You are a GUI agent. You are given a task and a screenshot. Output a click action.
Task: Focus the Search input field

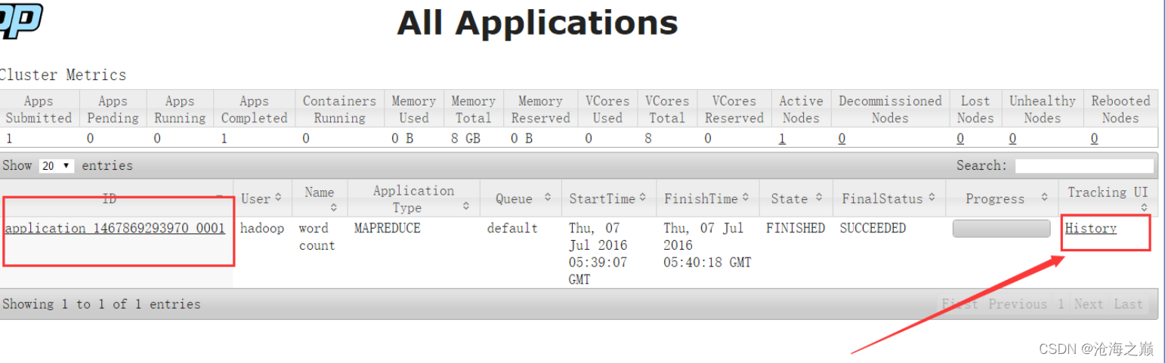click(1084, 166)
